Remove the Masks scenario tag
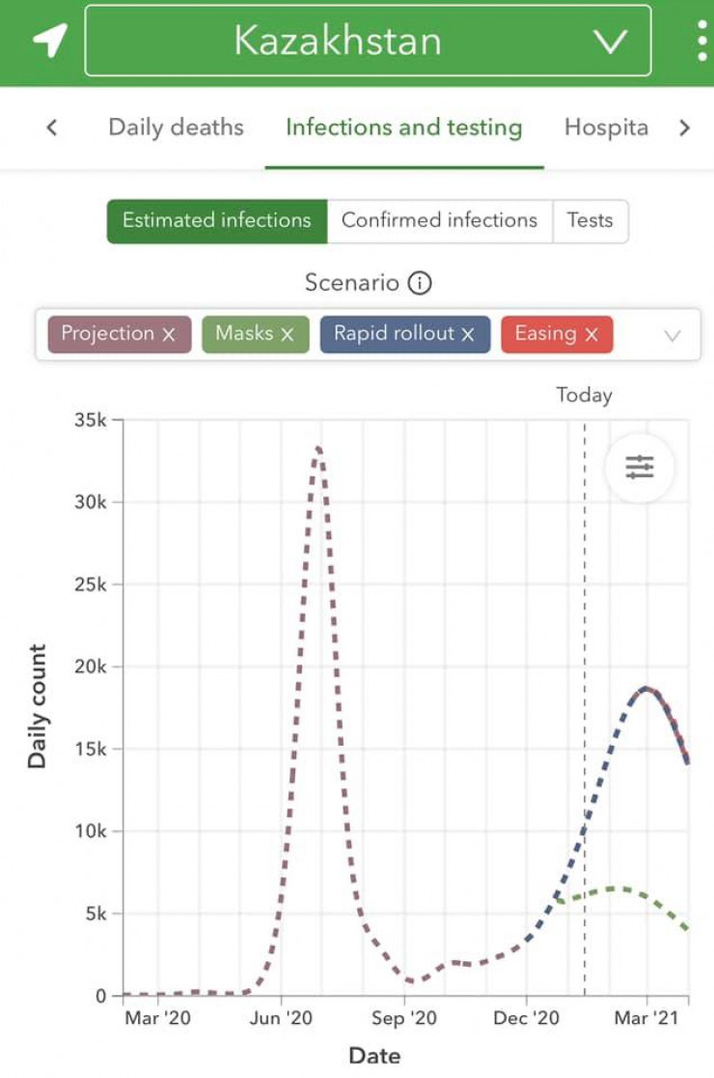 (x=287, y=334)
